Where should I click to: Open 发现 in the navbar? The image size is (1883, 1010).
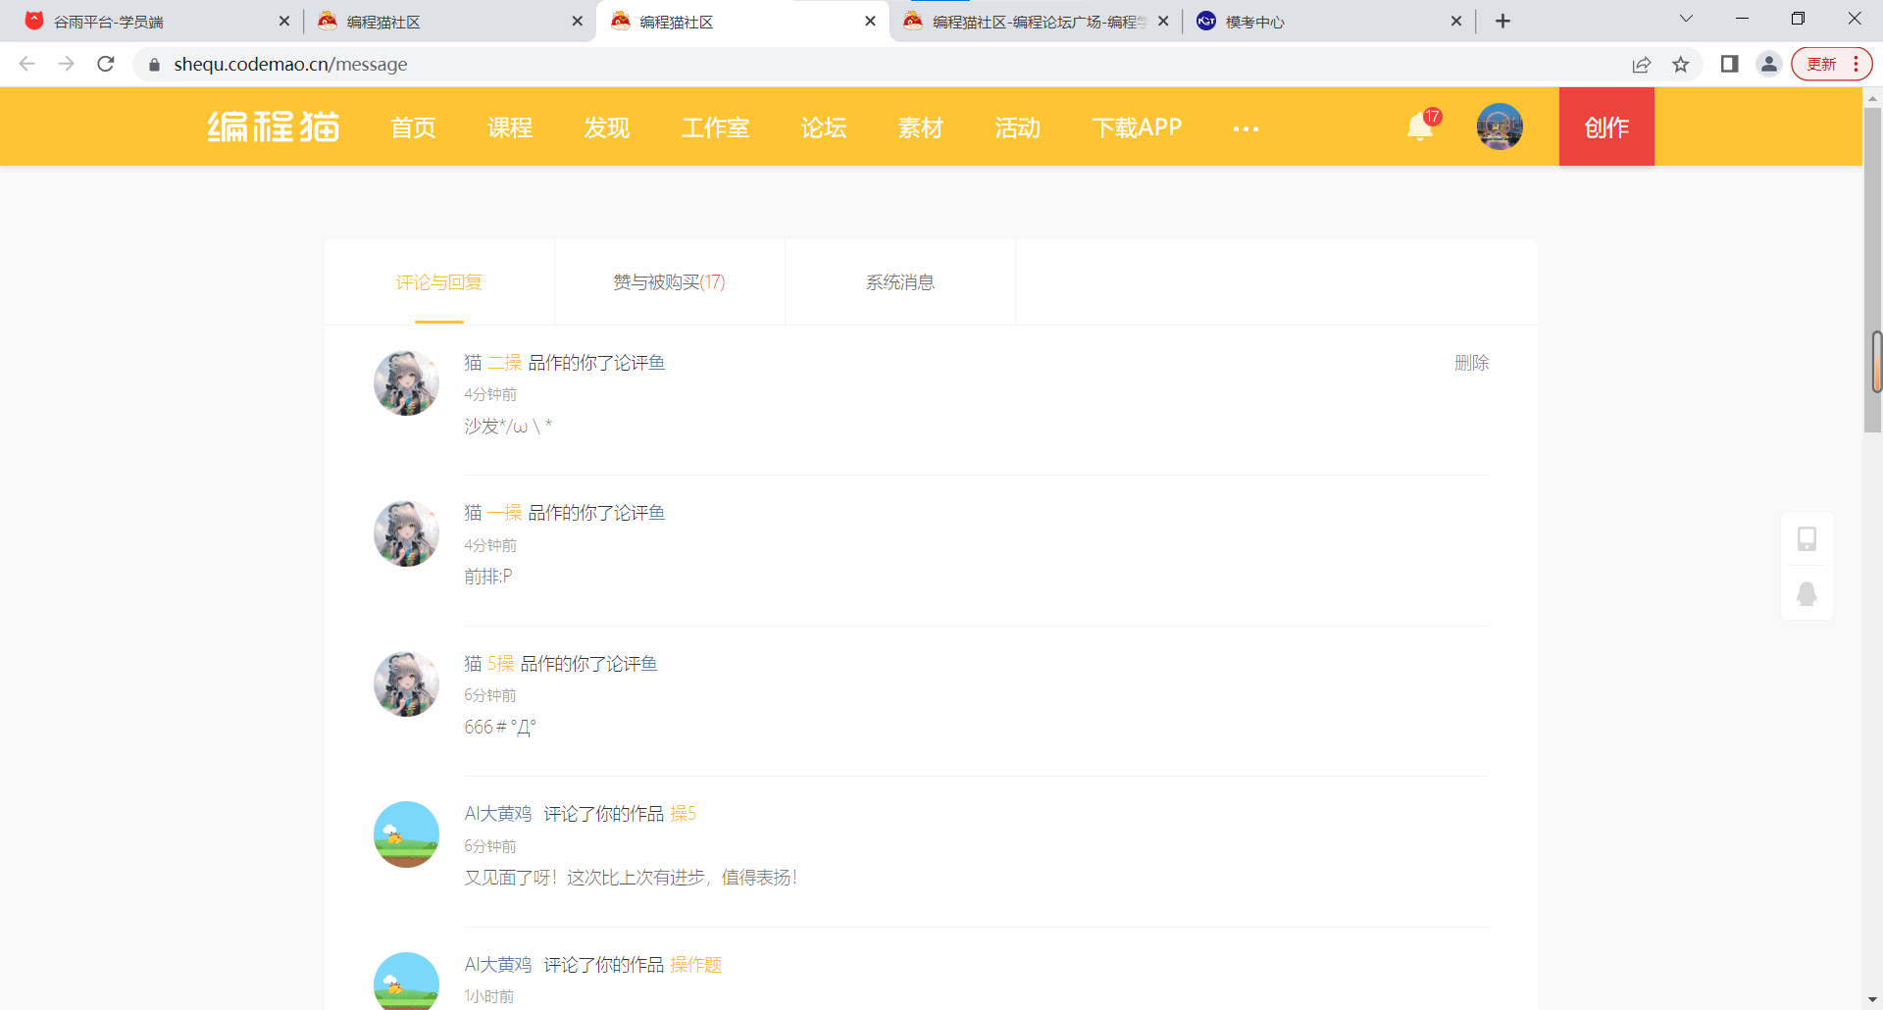click(x=607, y=127)
